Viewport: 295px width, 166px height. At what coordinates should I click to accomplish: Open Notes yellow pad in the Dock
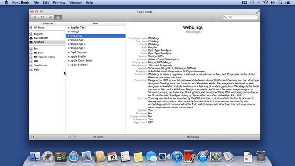point(138,157)
